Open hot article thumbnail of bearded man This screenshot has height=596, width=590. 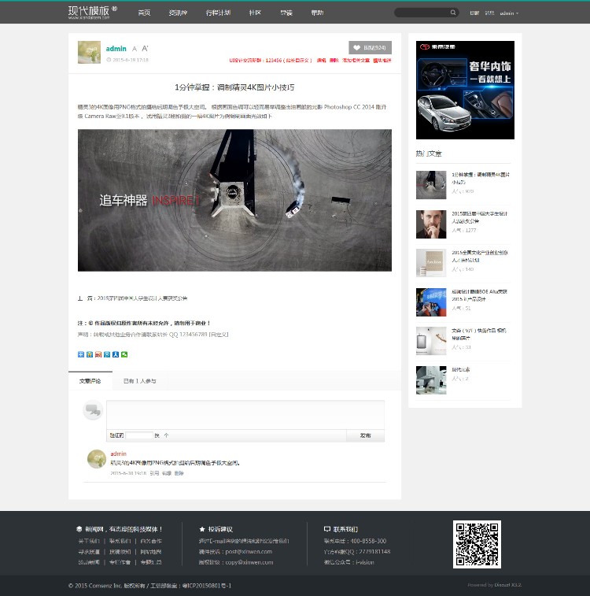pos(431,224)
